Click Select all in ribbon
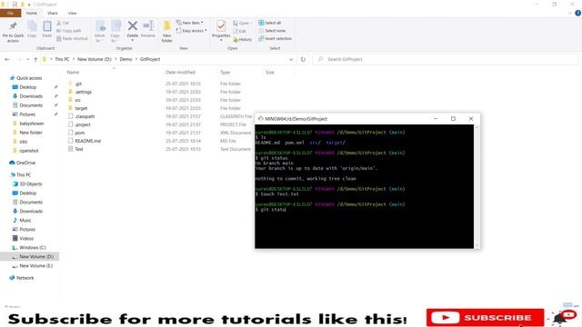582x327 pixels. click(x=270, y=23)
